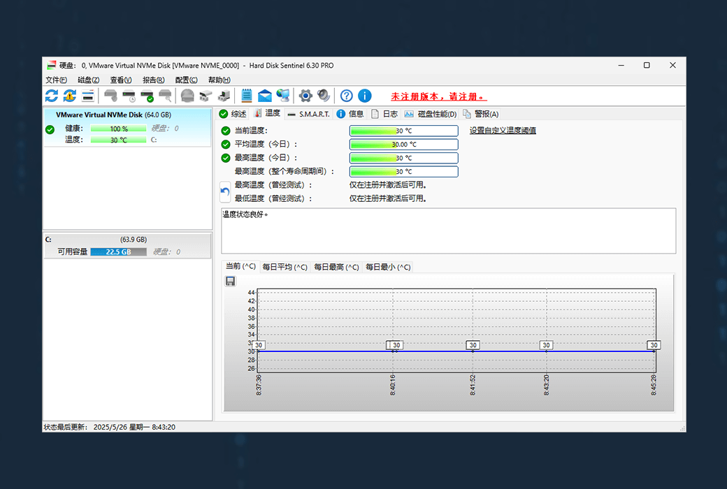Screen dimensions: 727x489
Task: Open the 文件(F) menu
Action: point(56,80)
